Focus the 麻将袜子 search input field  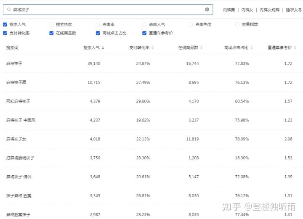pos(105,9)
